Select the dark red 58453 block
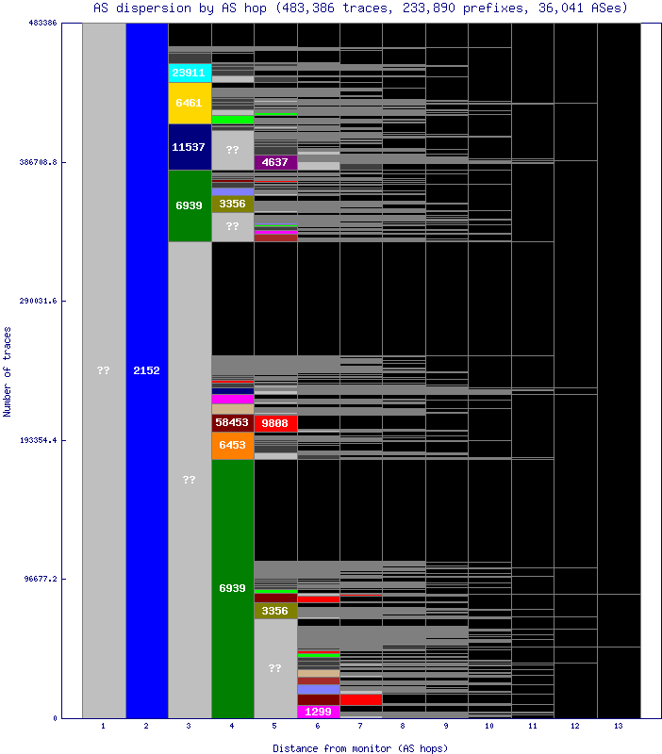The width and height of the screenshot is (662, 754). point(232,423)
